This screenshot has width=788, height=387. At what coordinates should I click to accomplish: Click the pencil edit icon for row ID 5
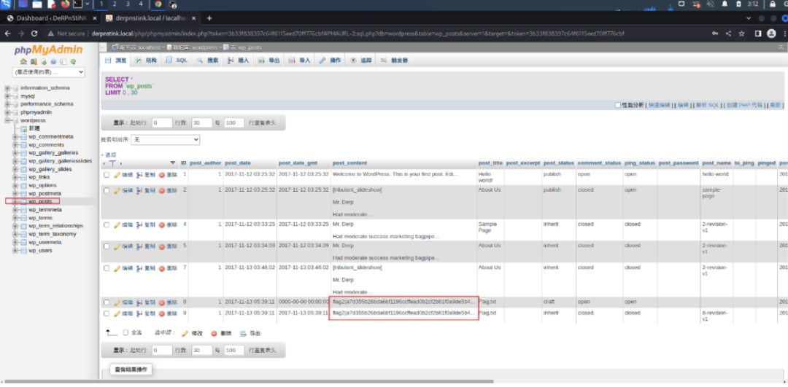[x=117, y=246]
